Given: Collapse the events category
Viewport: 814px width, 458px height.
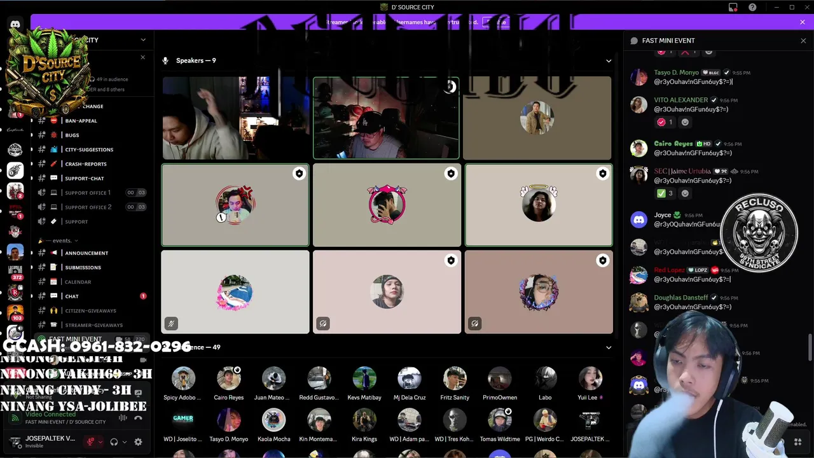Looking at the screenshot, I should tap(57, 240).
